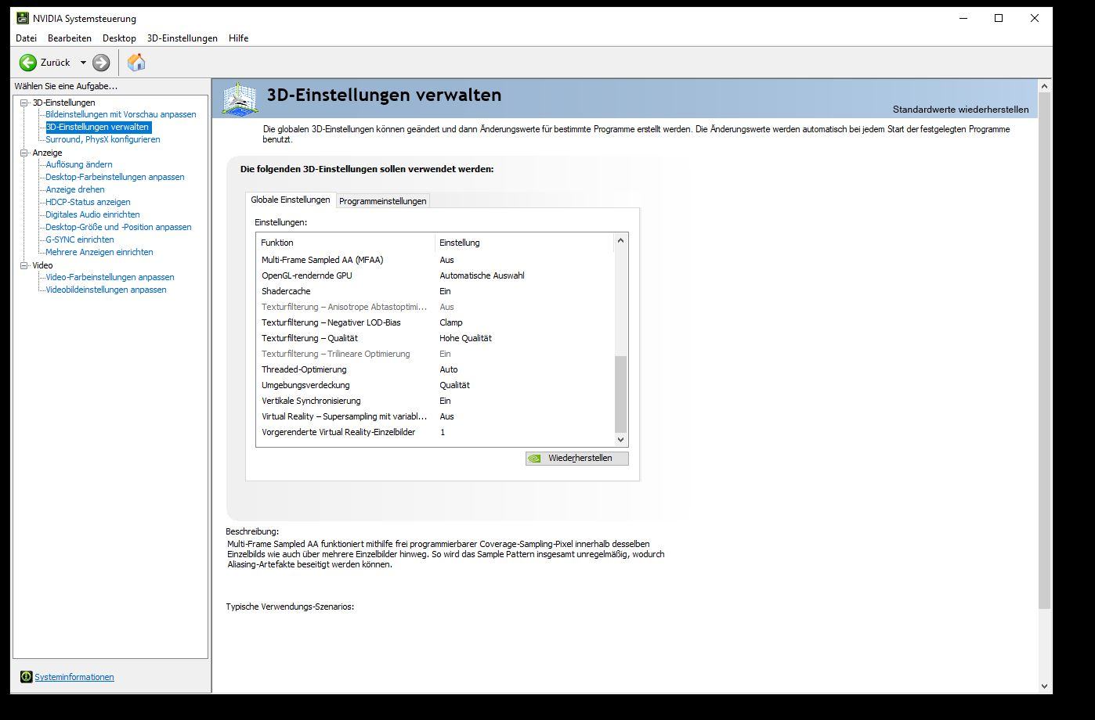Open the back history dropdown arrow
This screenshot has height=720, width=1095.
(83, 63)
